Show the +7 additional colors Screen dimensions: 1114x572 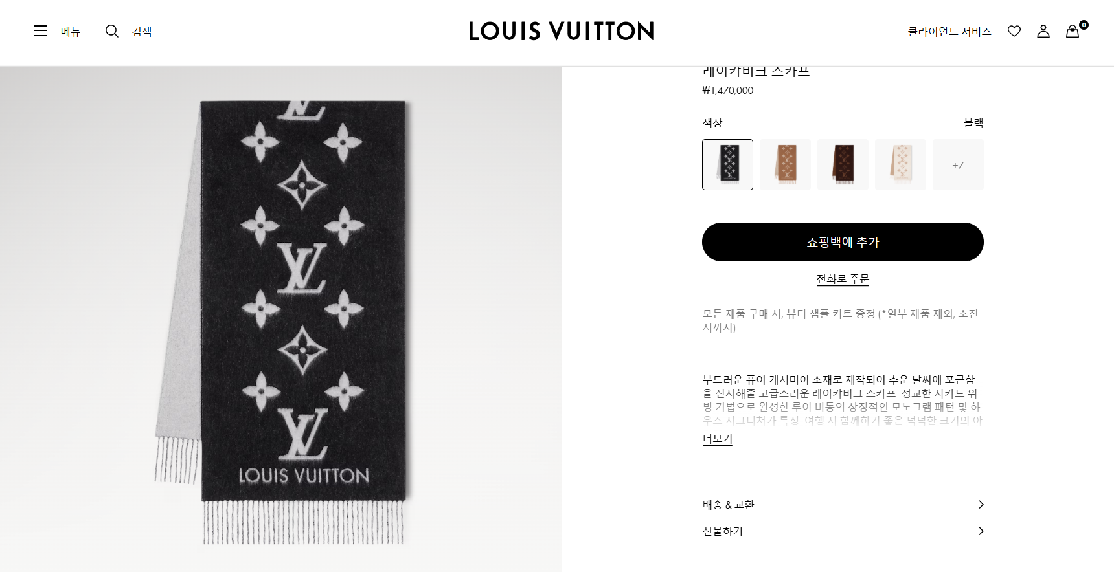pos(958,164)
